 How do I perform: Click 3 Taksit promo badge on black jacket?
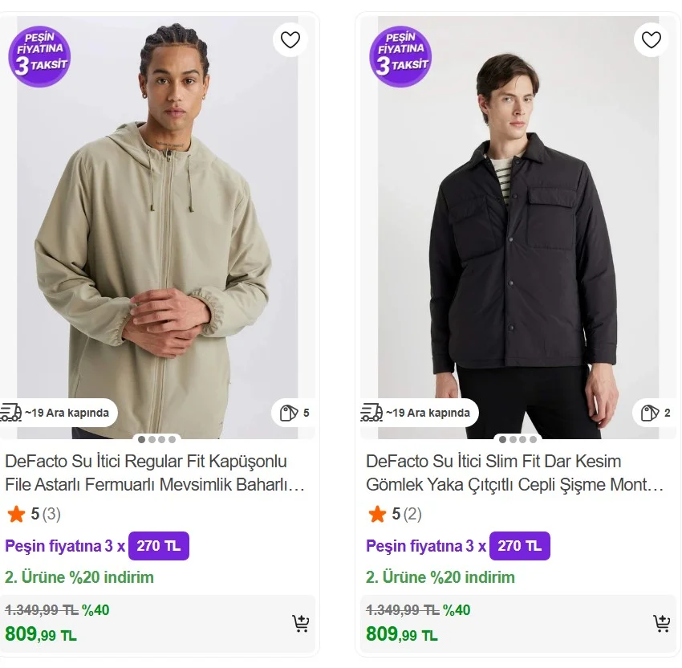(400, 56)
